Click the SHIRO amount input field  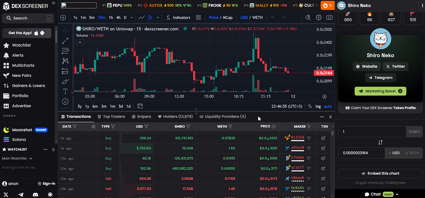372,132
